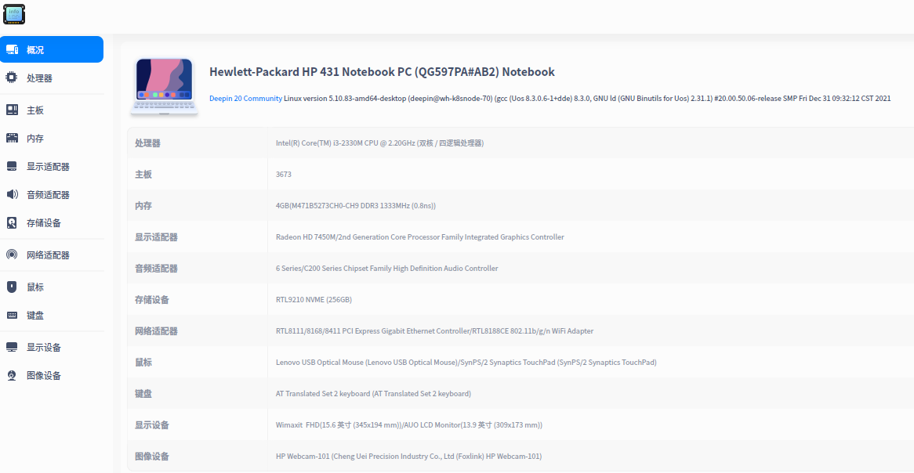This screenshot has height=473, width=914.
Task: Switch to the 内存 section
Action: tap(52, 138)
